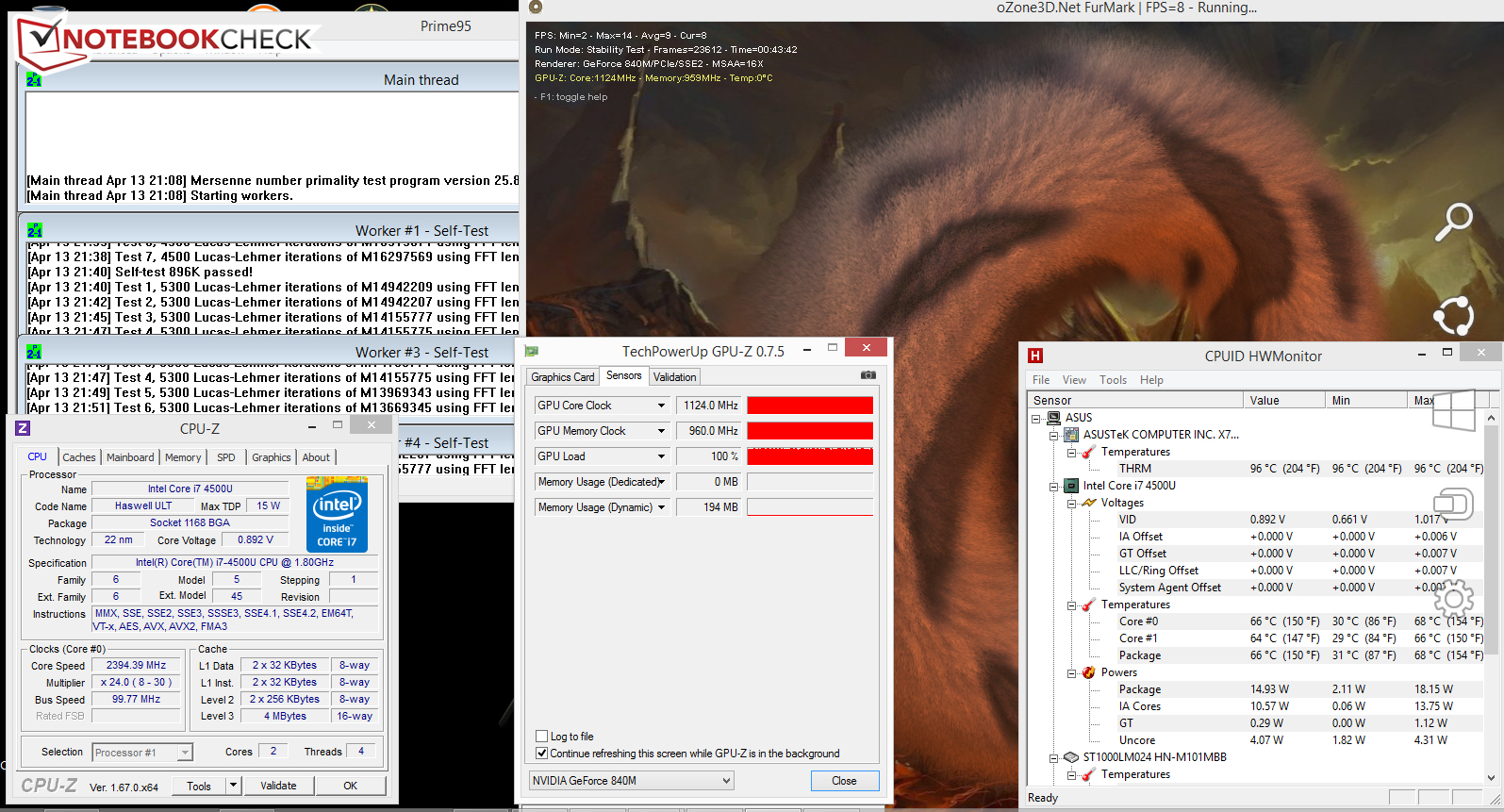
Task: Click the Sensor column header in HWMonitor
Action: coord(1135,401)
